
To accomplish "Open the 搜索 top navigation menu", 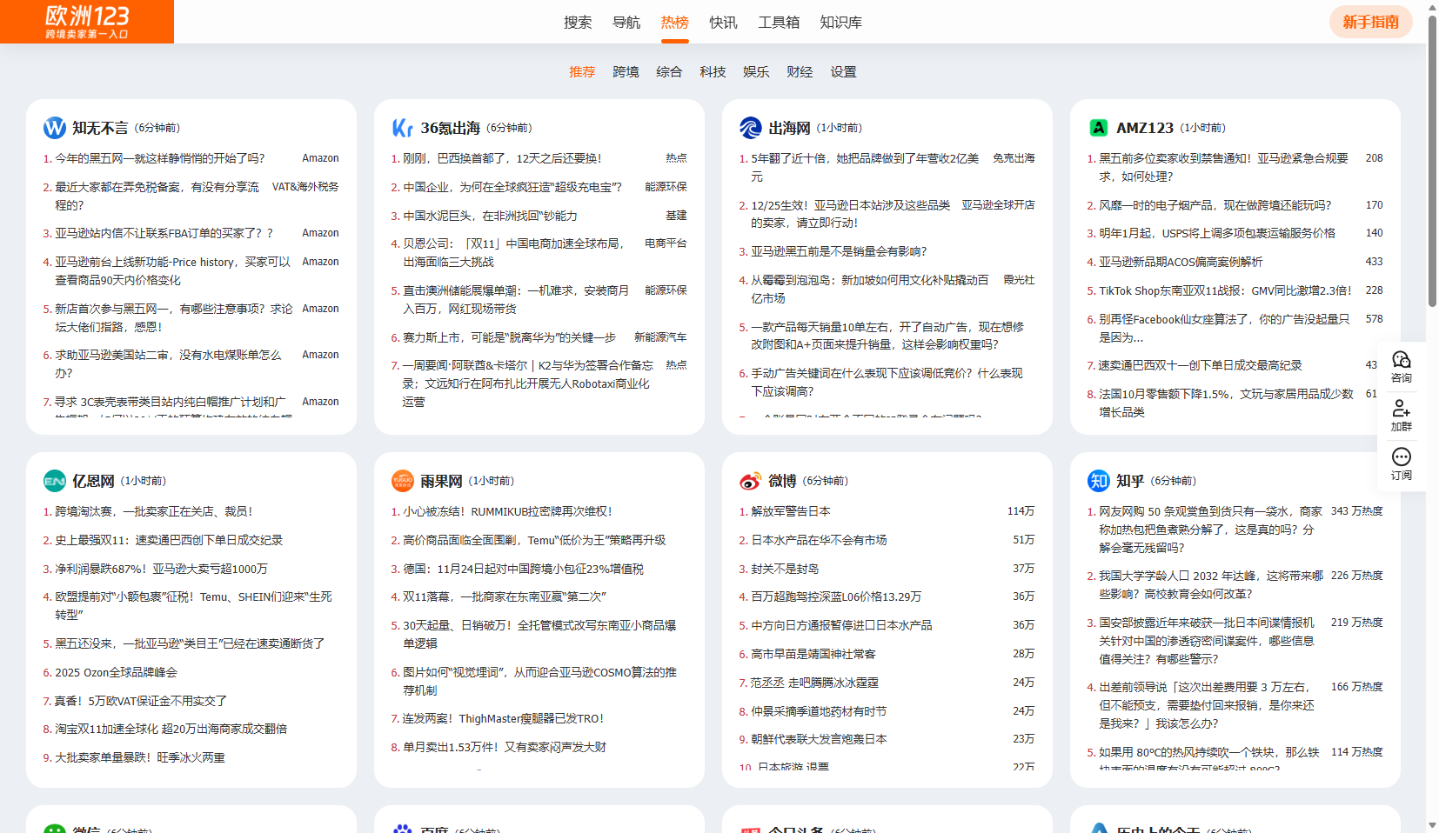I will pos(578,23).
